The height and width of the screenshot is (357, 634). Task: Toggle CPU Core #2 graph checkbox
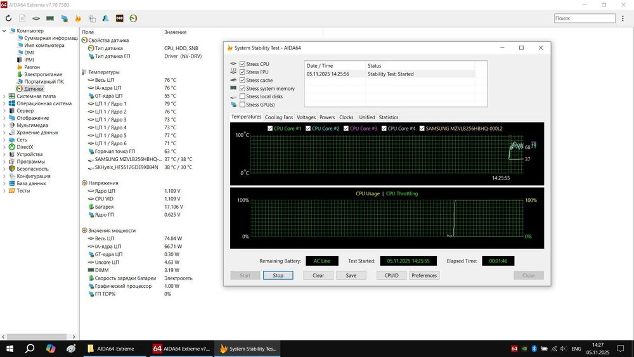coord(308,128)
